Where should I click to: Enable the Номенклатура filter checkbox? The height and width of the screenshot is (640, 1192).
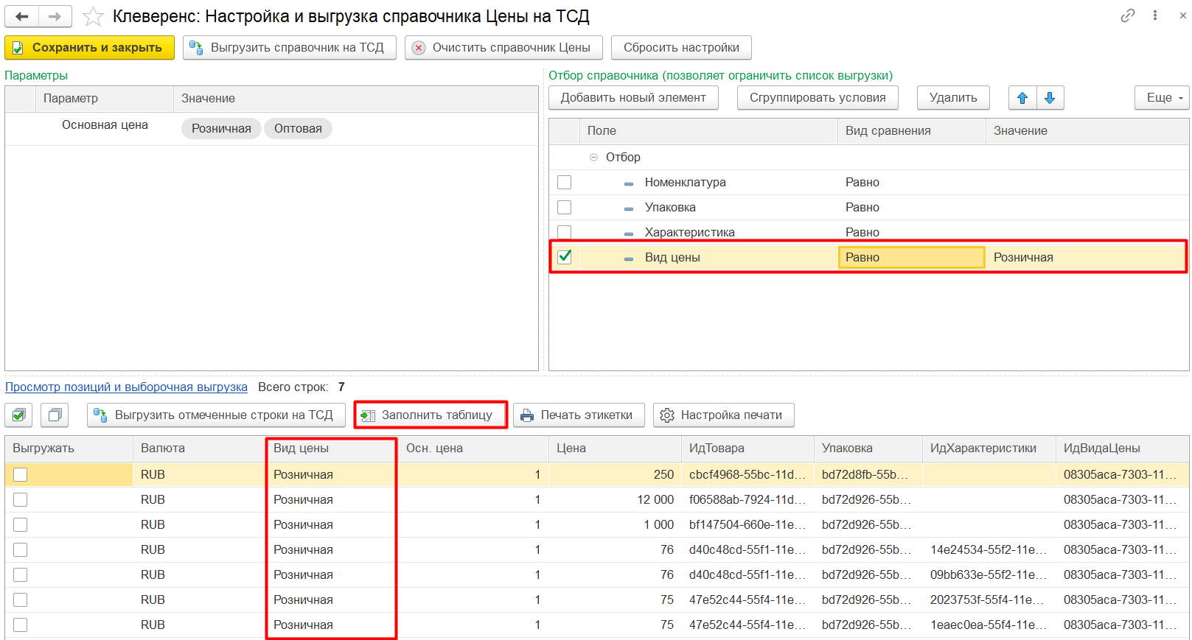click(565, 183)
